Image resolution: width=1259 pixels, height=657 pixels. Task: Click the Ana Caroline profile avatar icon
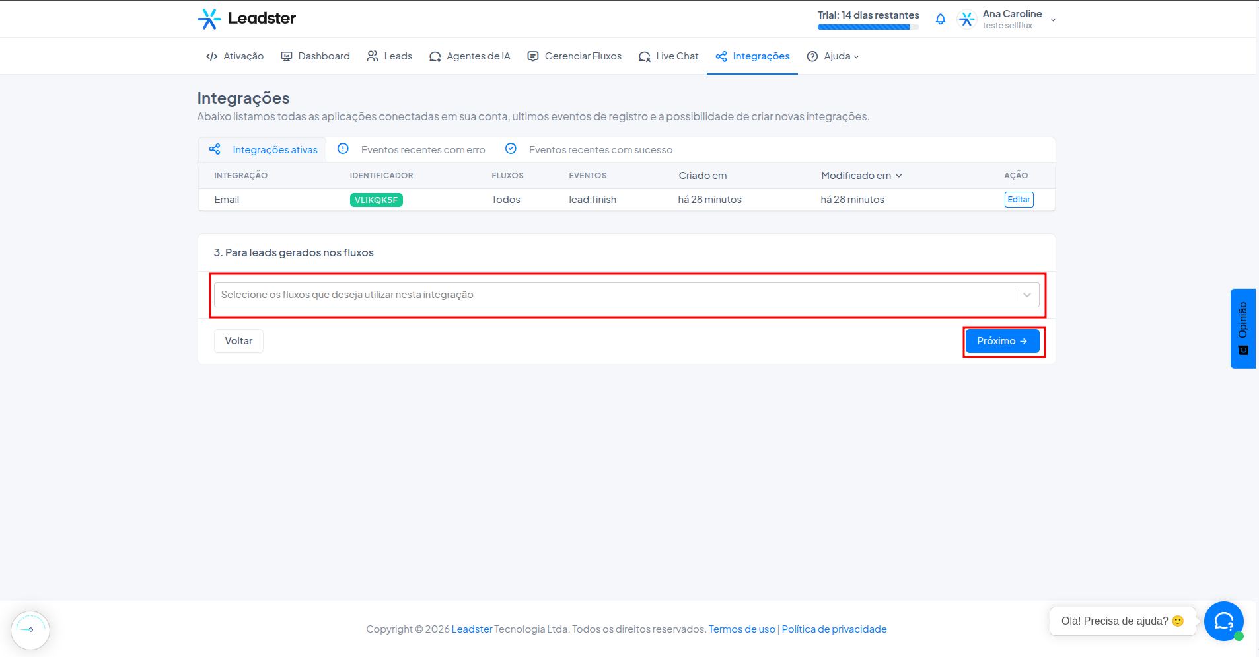[x=967, y=19]
